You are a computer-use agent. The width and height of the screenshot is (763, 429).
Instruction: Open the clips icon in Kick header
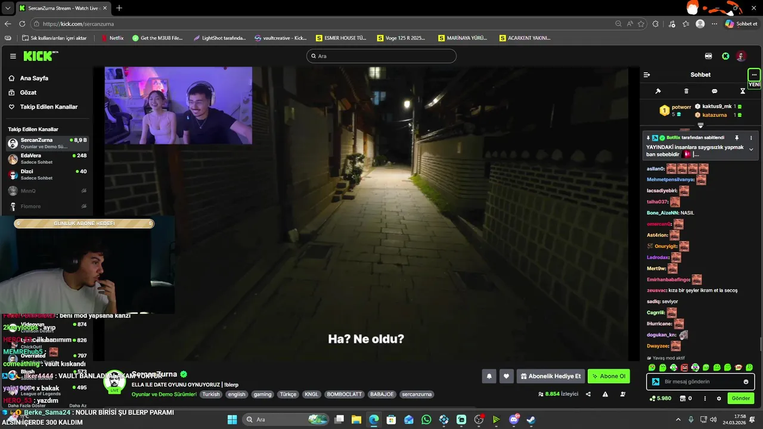[708, 56]
